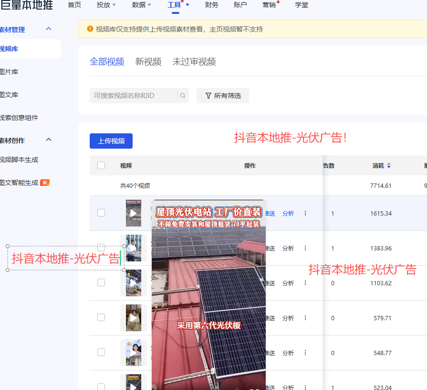Check the checkbox for 523.04 row

click(x=101, y=387)
